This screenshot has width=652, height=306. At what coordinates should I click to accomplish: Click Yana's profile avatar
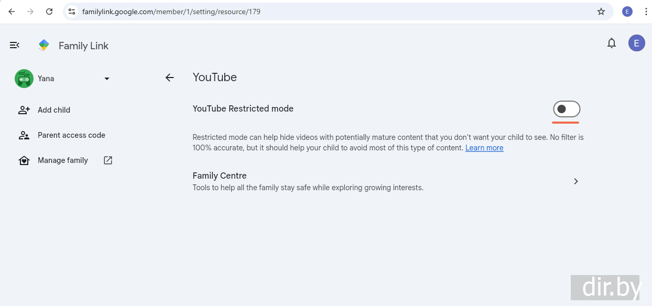[x=24, y=79]
